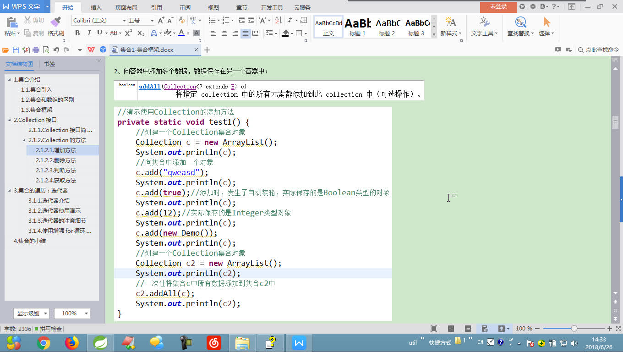Image resolution: width=623 pixels, height=352 pixels.
Task: Click the Text Tools (文字工具) icon
Action: pyautogui.click(x=485, y=22)
